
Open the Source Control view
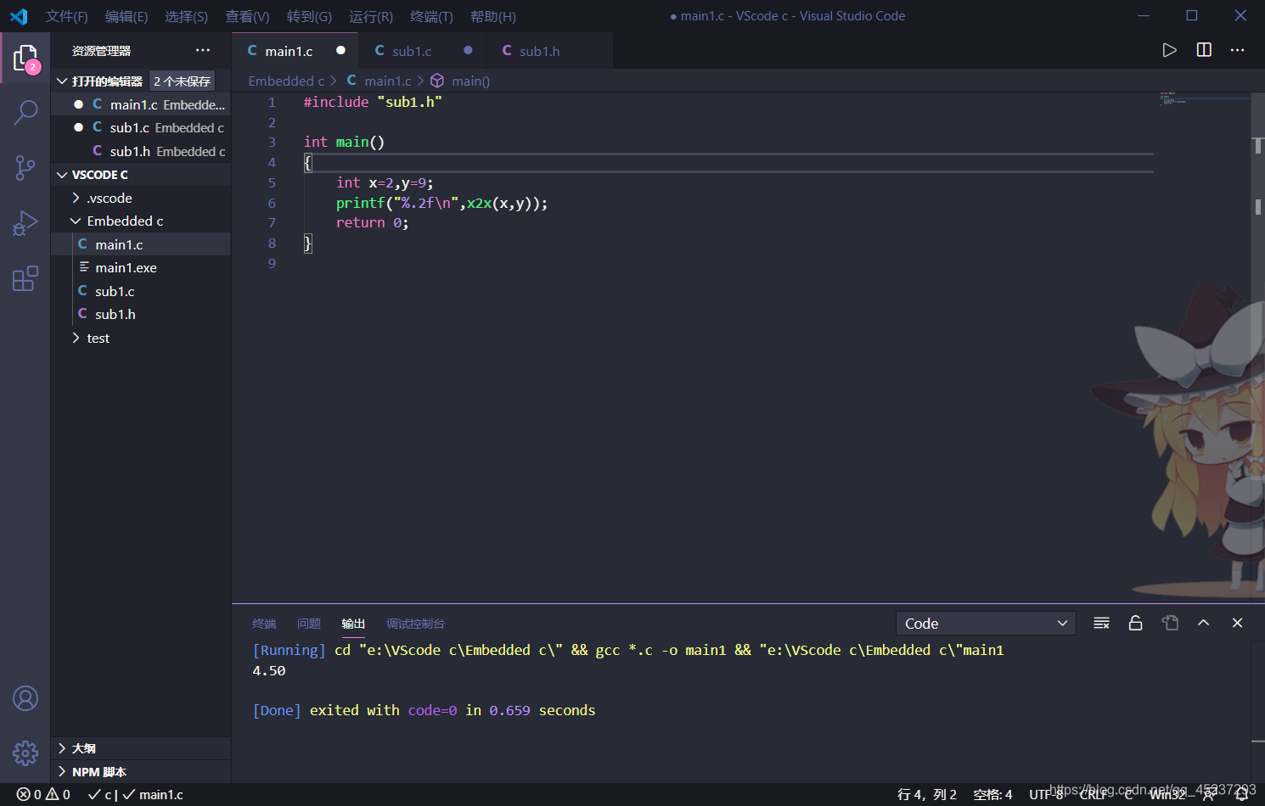pos(25,168)
